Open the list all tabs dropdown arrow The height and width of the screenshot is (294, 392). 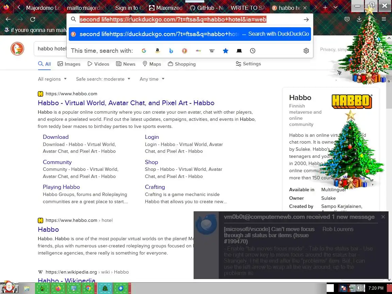click(x=336, y=8)
